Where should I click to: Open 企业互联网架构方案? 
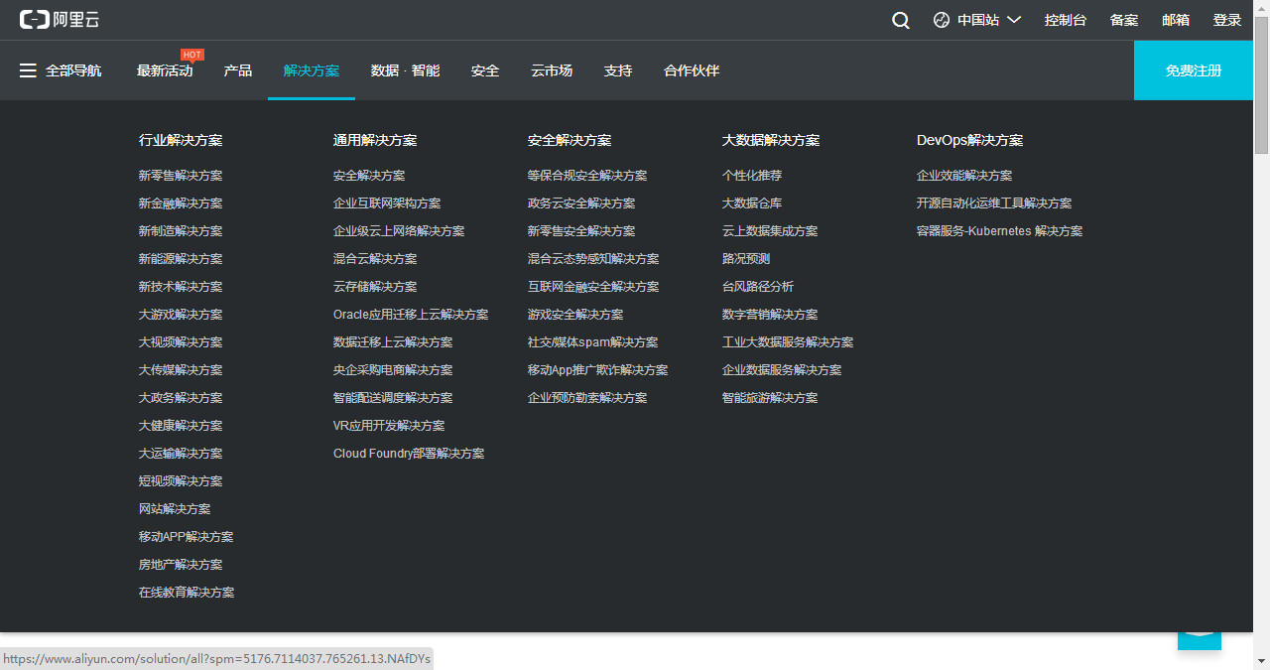[x=387, y=203]
